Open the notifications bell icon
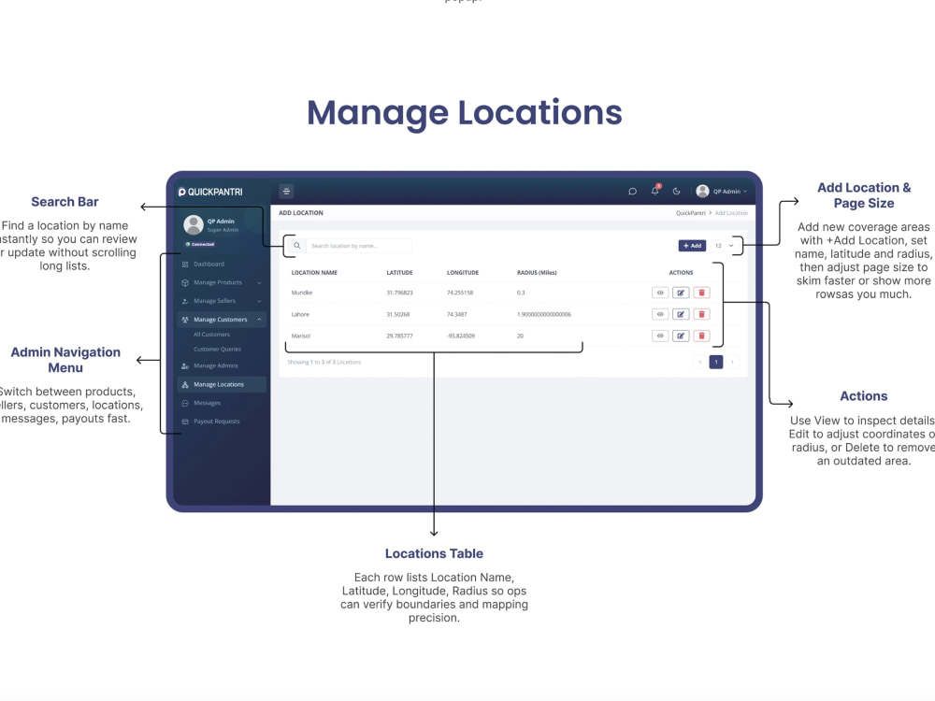 [654, 191]
